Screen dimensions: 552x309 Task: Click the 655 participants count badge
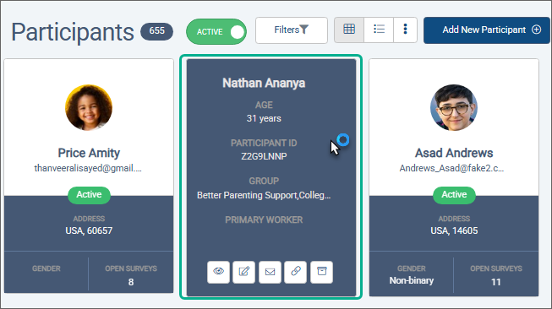156,31
